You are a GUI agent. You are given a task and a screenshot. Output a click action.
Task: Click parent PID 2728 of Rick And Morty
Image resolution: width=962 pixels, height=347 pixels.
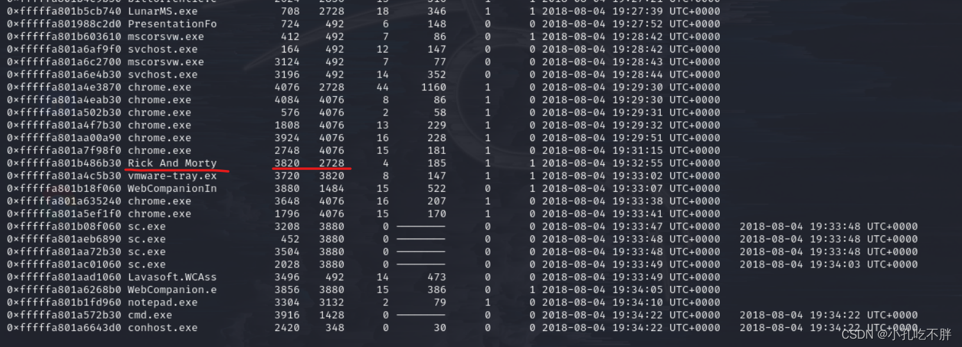tap(331, 163)
